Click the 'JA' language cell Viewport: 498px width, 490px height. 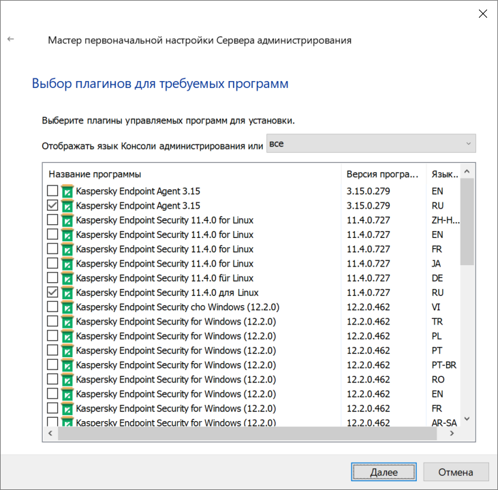(436, 264)
